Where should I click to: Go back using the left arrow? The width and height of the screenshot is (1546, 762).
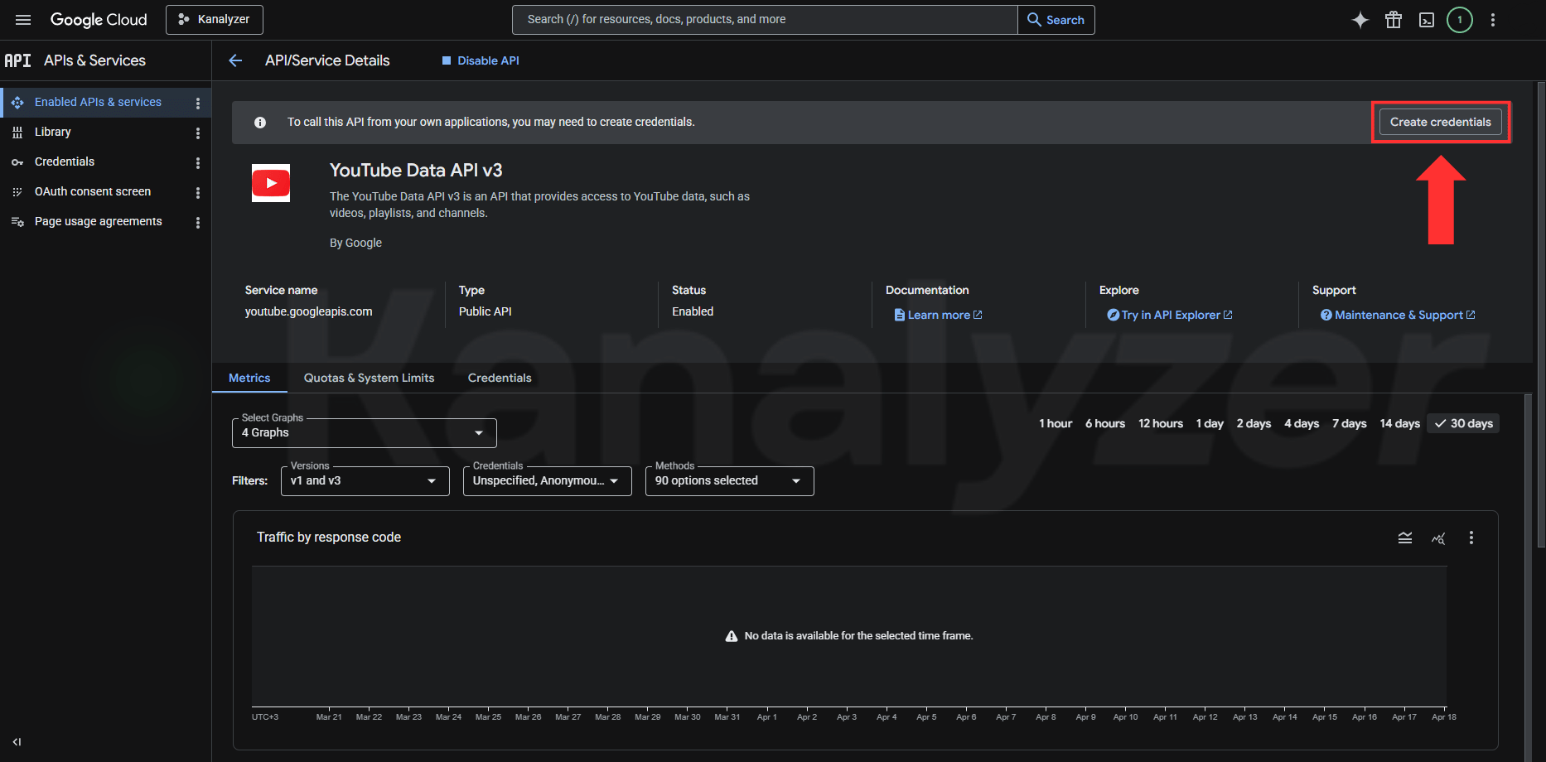235,60
